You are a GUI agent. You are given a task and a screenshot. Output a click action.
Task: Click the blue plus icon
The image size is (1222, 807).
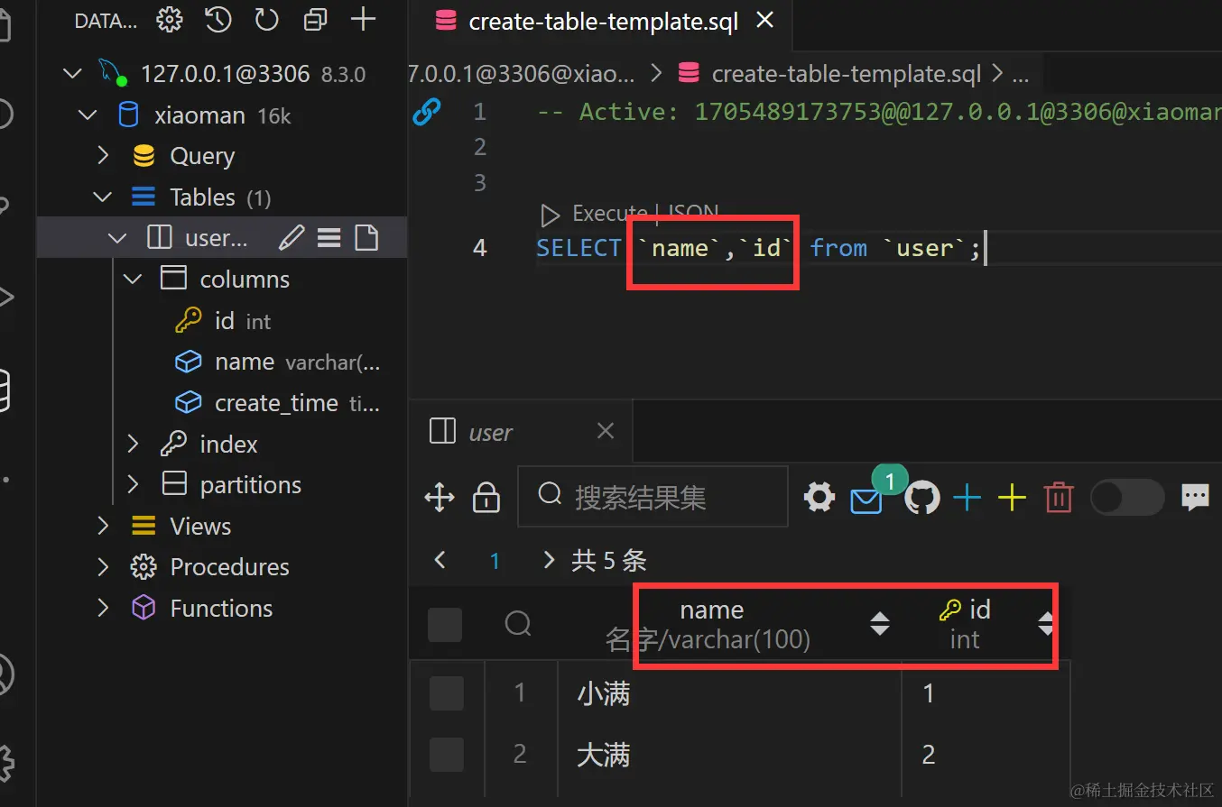(x=967, y=497)
